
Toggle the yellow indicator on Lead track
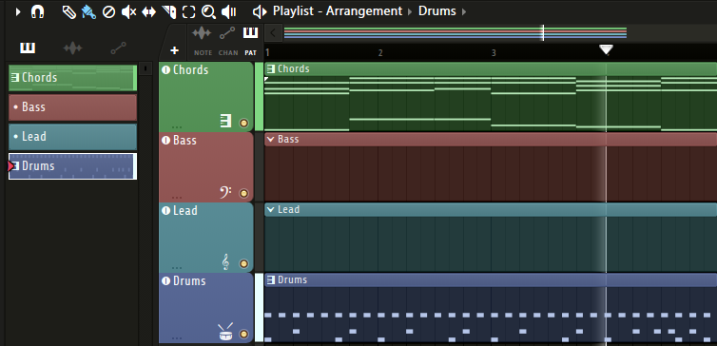243,263
